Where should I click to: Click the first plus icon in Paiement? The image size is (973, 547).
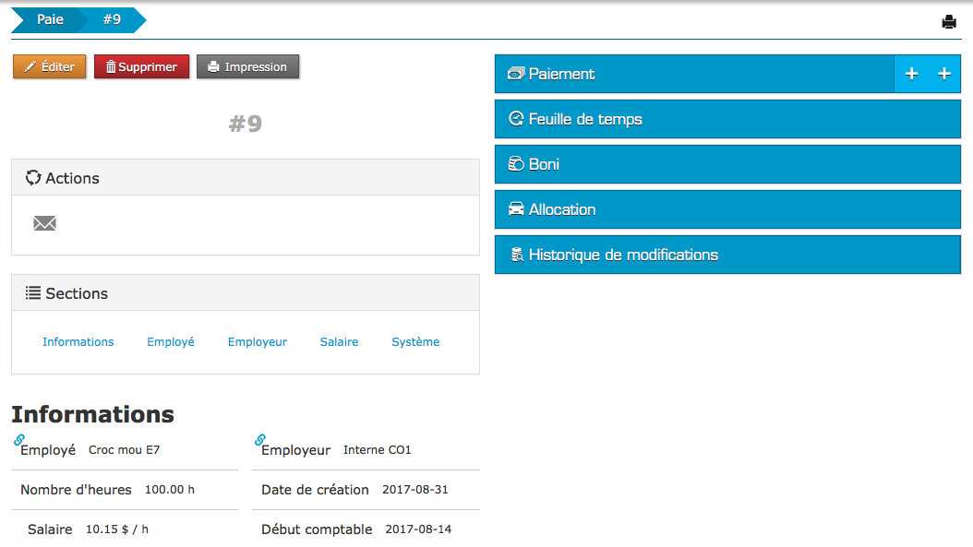tap(911, 75)
